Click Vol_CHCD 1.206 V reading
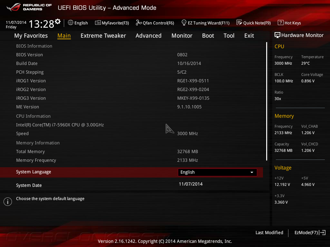This screenshot has height=247, width=330. (308, 151)
